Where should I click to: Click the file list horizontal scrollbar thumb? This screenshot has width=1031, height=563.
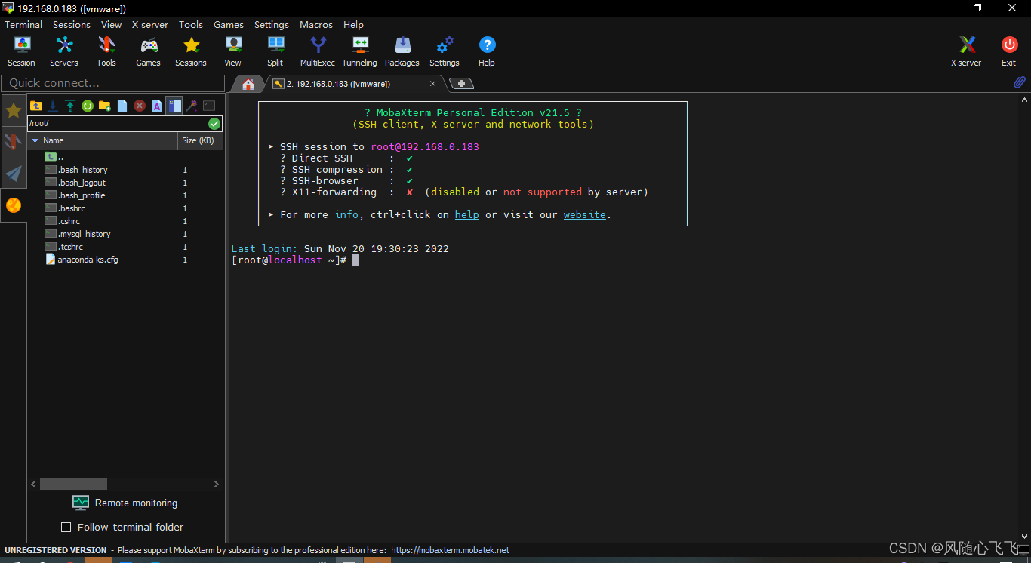tap(73, 484)
